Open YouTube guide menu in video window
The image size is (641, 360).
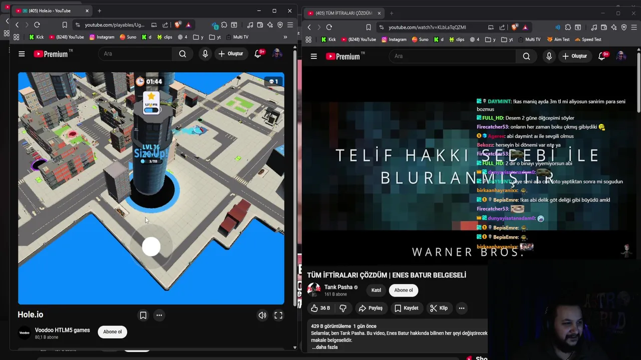314,56
